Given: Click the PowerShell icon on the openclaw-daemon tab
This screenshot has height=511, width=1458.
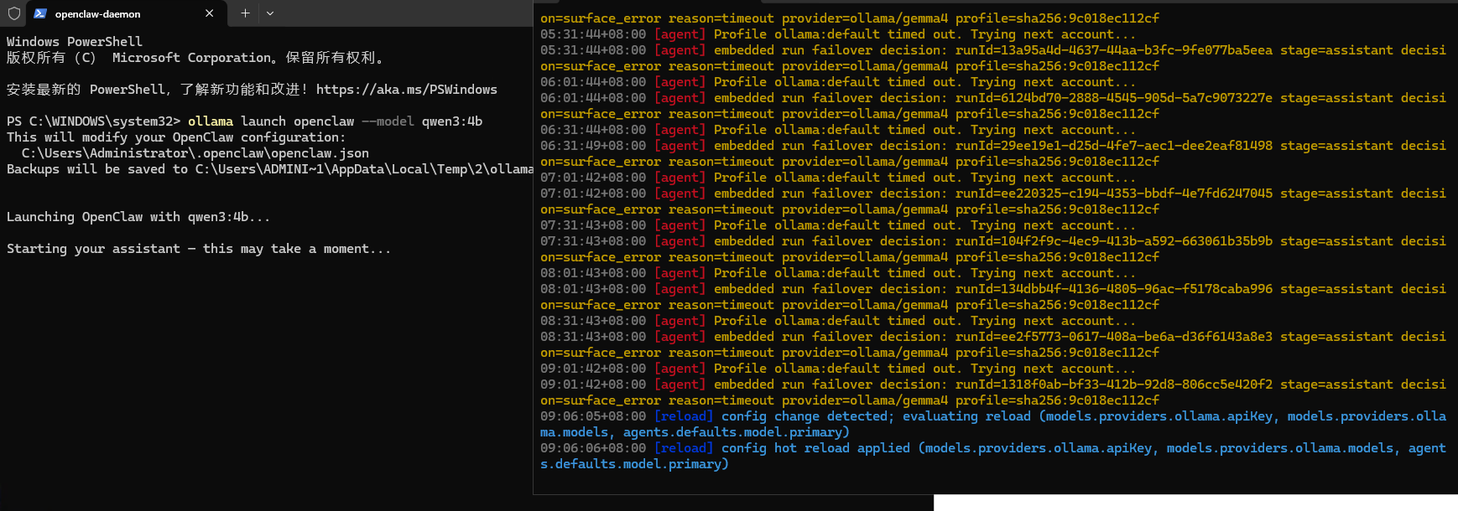Looking at the screenshot, I should coord(40,13).
